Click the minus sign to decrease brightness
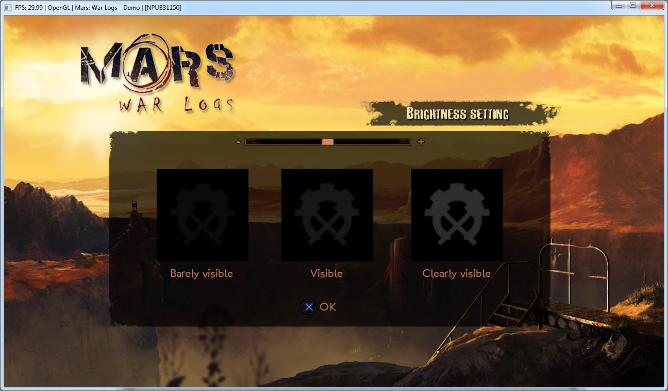The width and height of the screenshot is (668, 391). pos(238,142)
